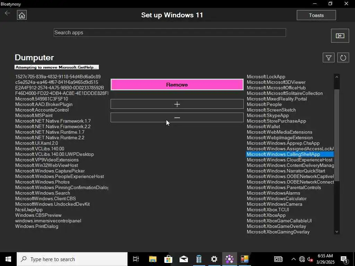
Task: Select Microsoft.AccountsControl entry
Action: pos(42,110)
